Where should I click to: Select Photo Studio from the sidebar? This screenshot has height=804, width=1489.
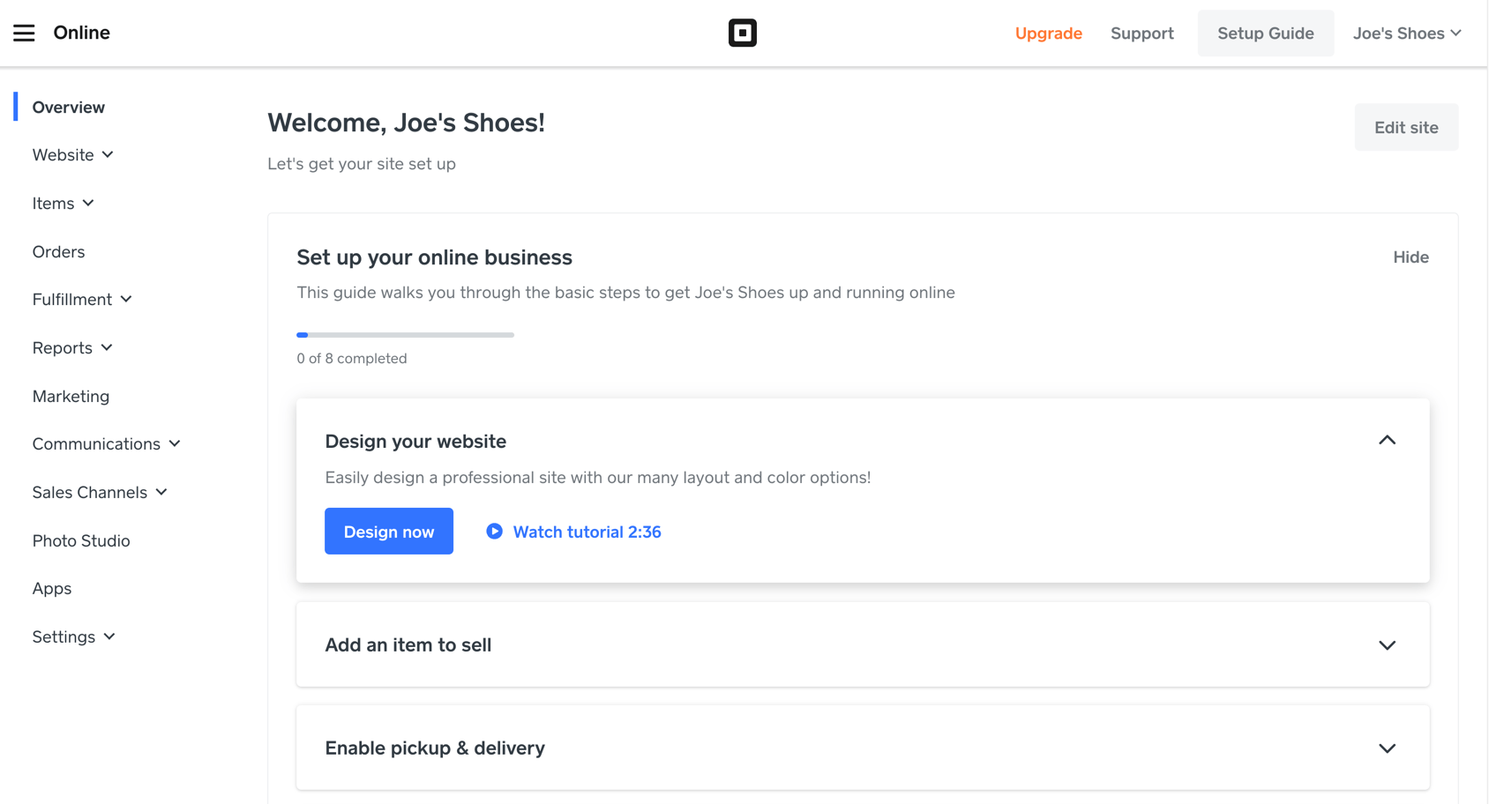click(x=81, y=541)
